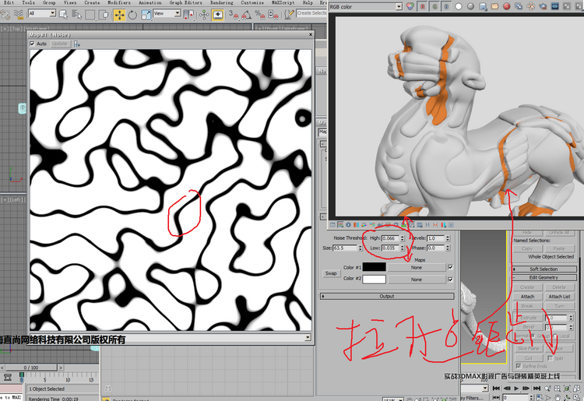Image resolution: width=584 pixels, height=401 pixels.
Task: Toggle the 3D Snaps icon
Action: point(234,15)
